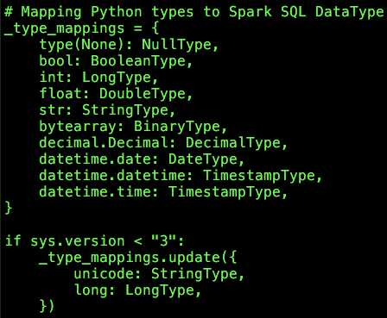Click the DateType value
Image resolution: width=387 pixels, height=318 pixels.
[x=203, y=159]
